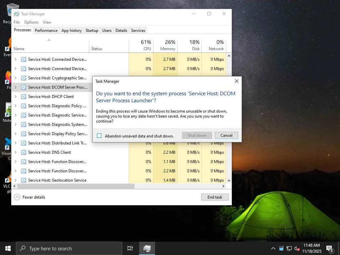Click the horizontal scrollbar right arrow
This screenshot has width=340, height=255.
point(223,186)
